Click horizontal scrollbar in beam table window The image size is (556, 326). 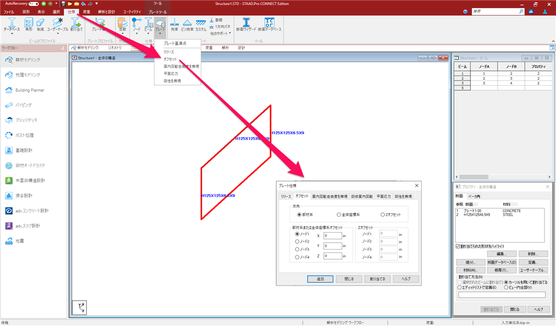[503, 177]
